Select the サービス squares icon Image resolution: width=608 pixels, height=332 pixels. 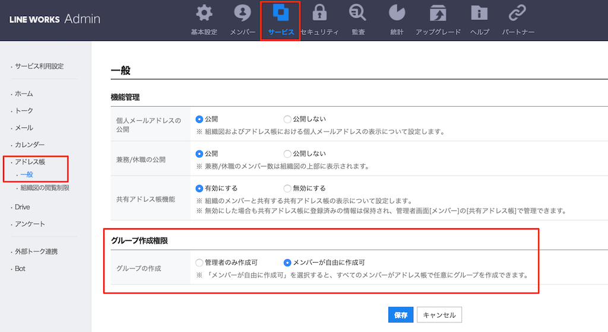280,12
